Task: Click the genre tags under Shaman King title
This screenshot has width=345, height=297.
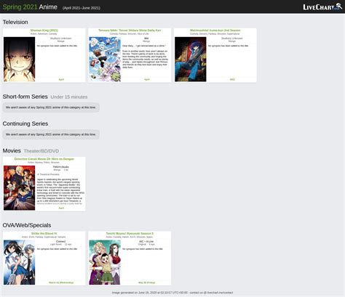Action: tap(44, 34)
